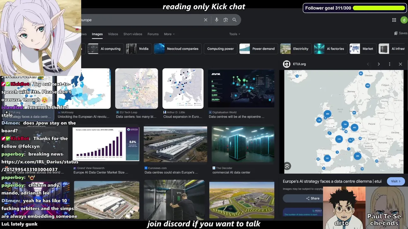Open the Arthur D. Little map thumbnail
Screen dimensions: 408x229
pos(183,88)
